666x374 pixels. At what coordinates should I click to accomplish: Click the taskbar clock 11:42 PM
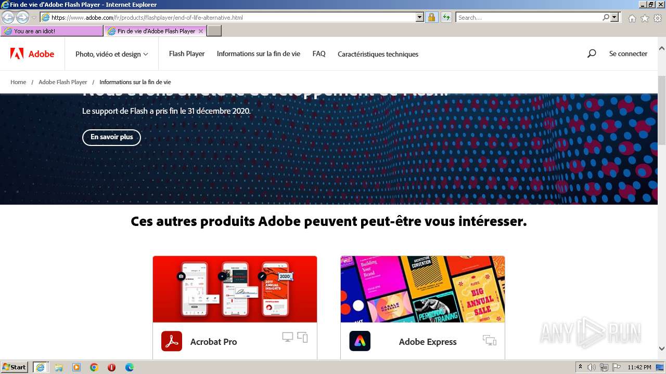639,367
